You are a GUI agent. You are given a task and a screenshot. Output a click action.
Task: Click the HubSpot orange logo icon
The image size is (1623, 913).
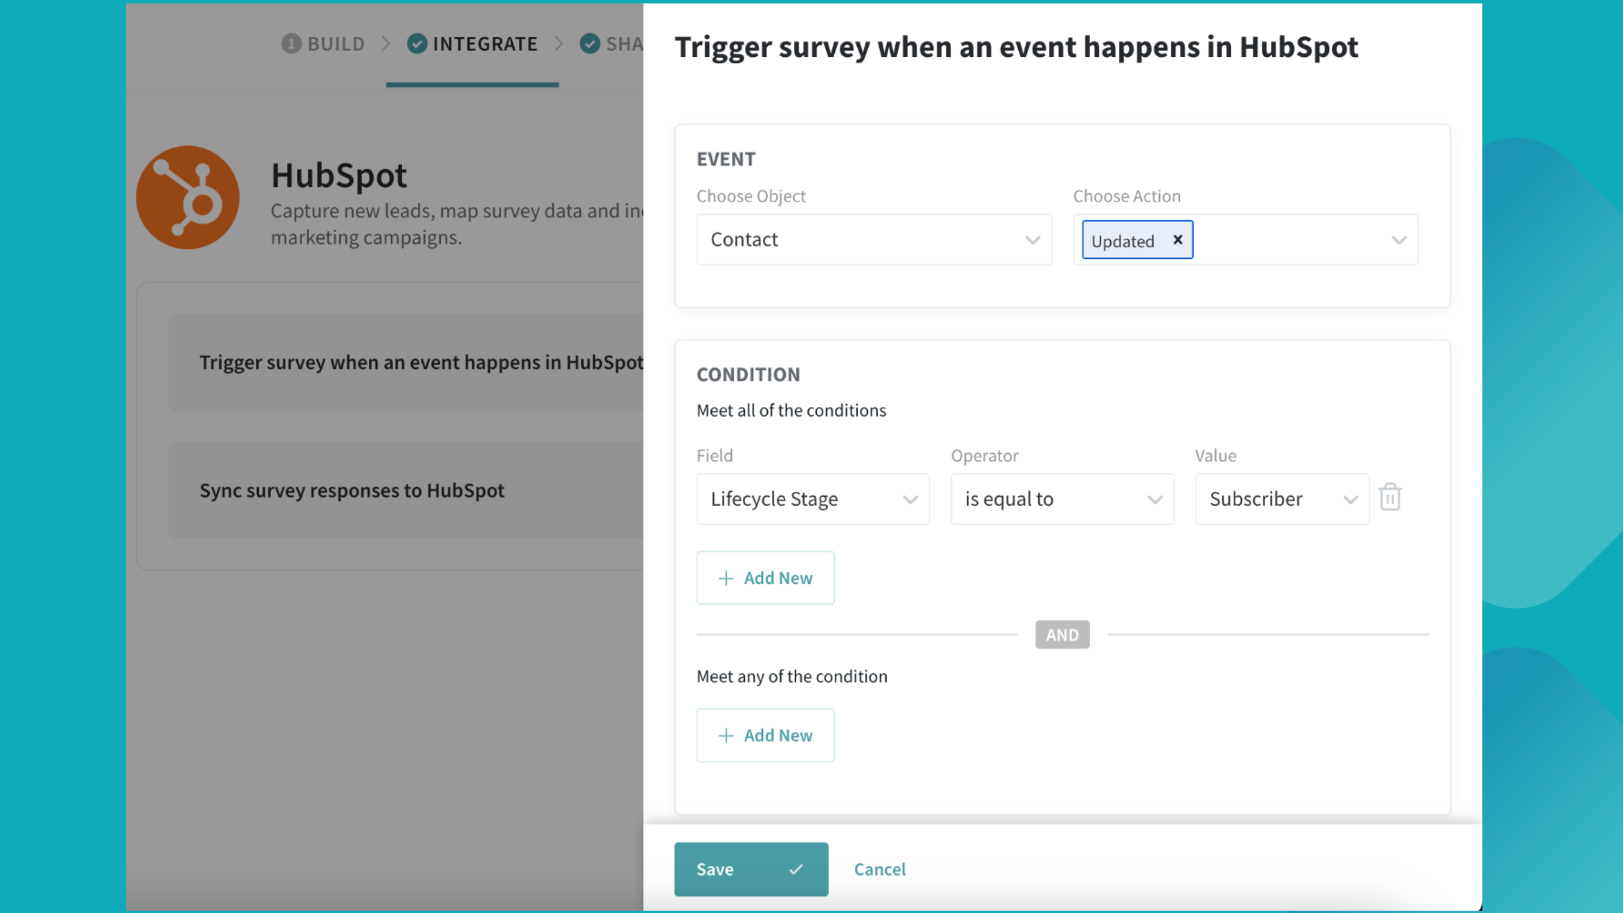[x=188, y=197]
